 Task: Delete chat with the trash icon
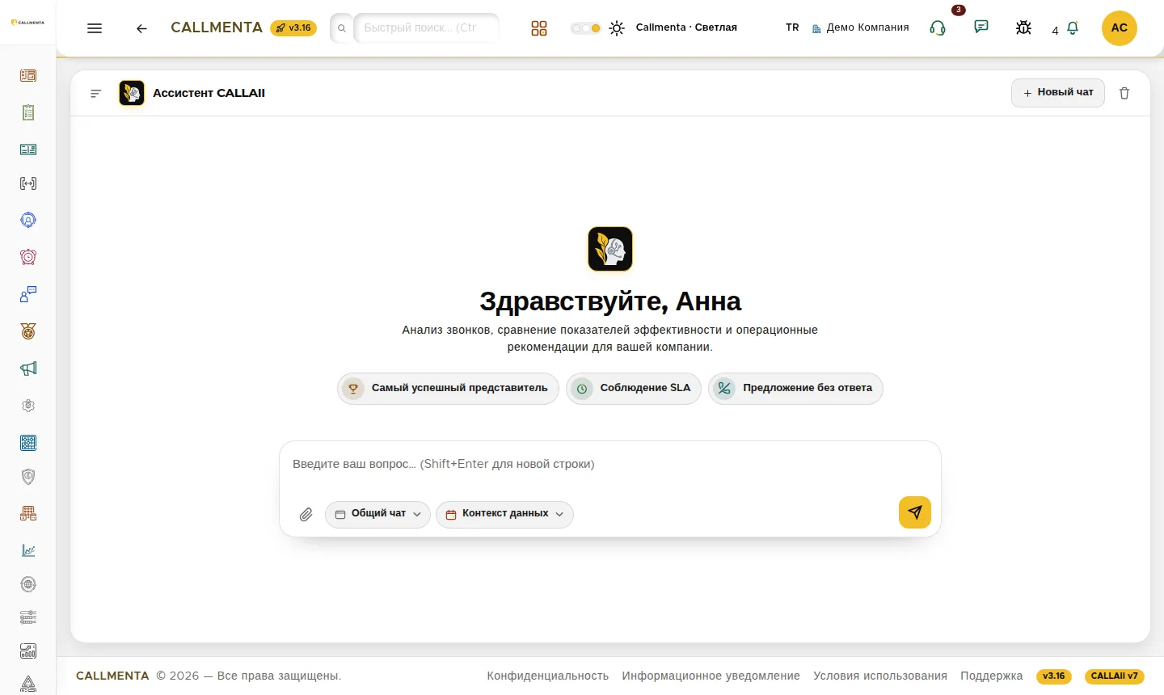(1124, 93)
